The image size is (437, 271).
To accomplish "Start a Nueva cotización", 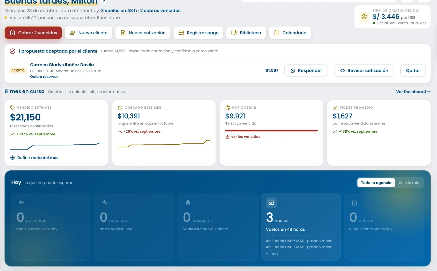I will coord(143,33).
